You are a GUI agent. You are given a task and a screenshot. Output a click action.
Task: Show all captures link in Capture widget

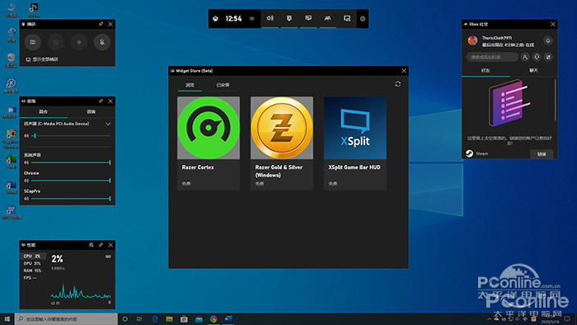click(x=42, y=59)
